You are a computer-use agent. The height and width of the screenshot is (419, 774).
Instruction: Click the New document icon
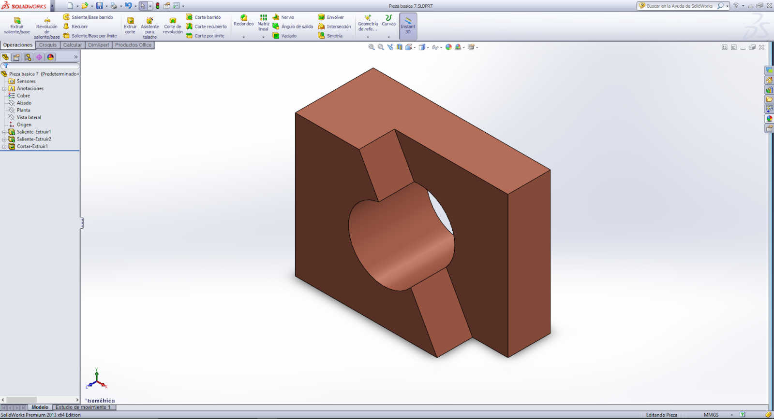[x=70, y=6]
